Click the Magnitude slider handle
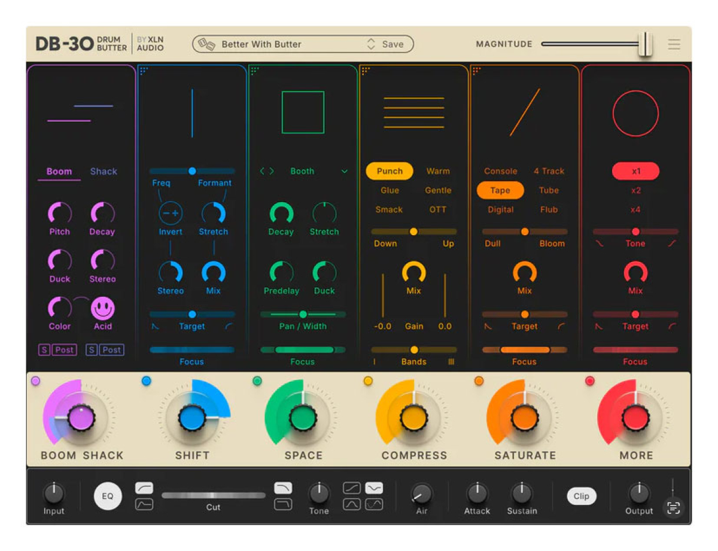The image size is (718, 551). tap(645, 44)
